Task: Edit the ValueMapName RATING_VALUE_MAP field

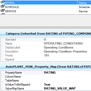Action: pyautogui.click(x=67, y=89)
